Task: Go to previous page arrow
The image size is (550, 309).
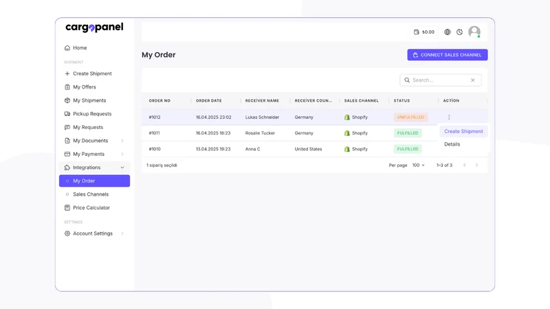Action: (x=465, y=165)
